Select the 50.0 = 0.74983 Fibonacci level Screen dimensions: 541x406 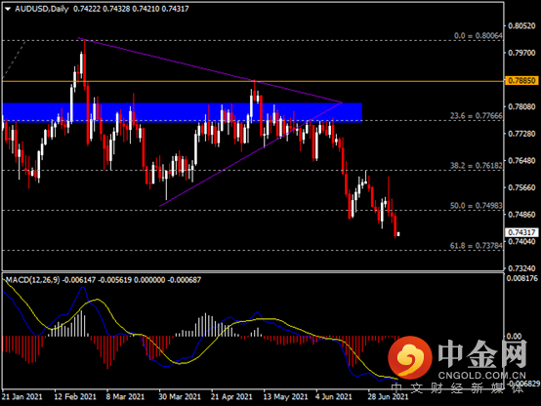click(x=477, y=206)
